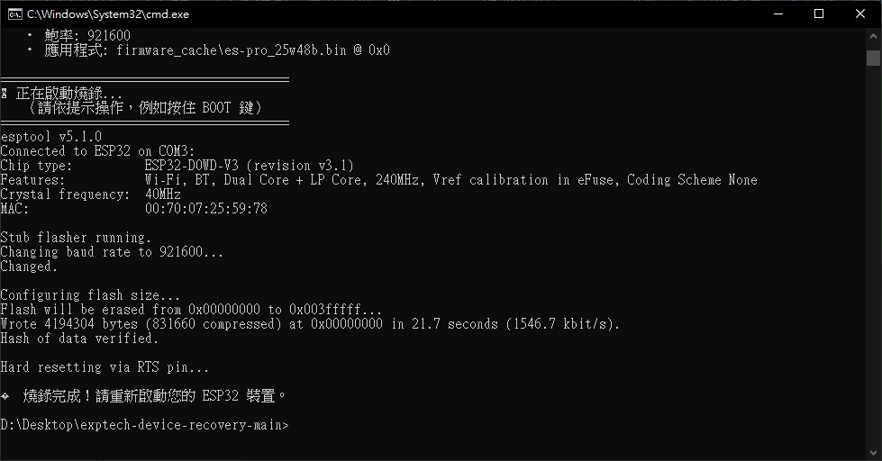Click the "Wrote 4194304 bytes" output line
The image size is (882, 461).
pyautogui.click(x=310, y=324)
